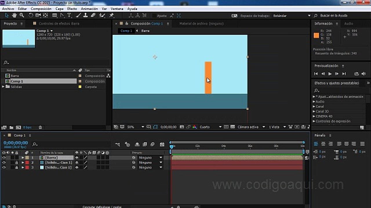Open the 1 Vista layout dropdown
This screenshot has width=371, height=208.
tap(277, 127)
